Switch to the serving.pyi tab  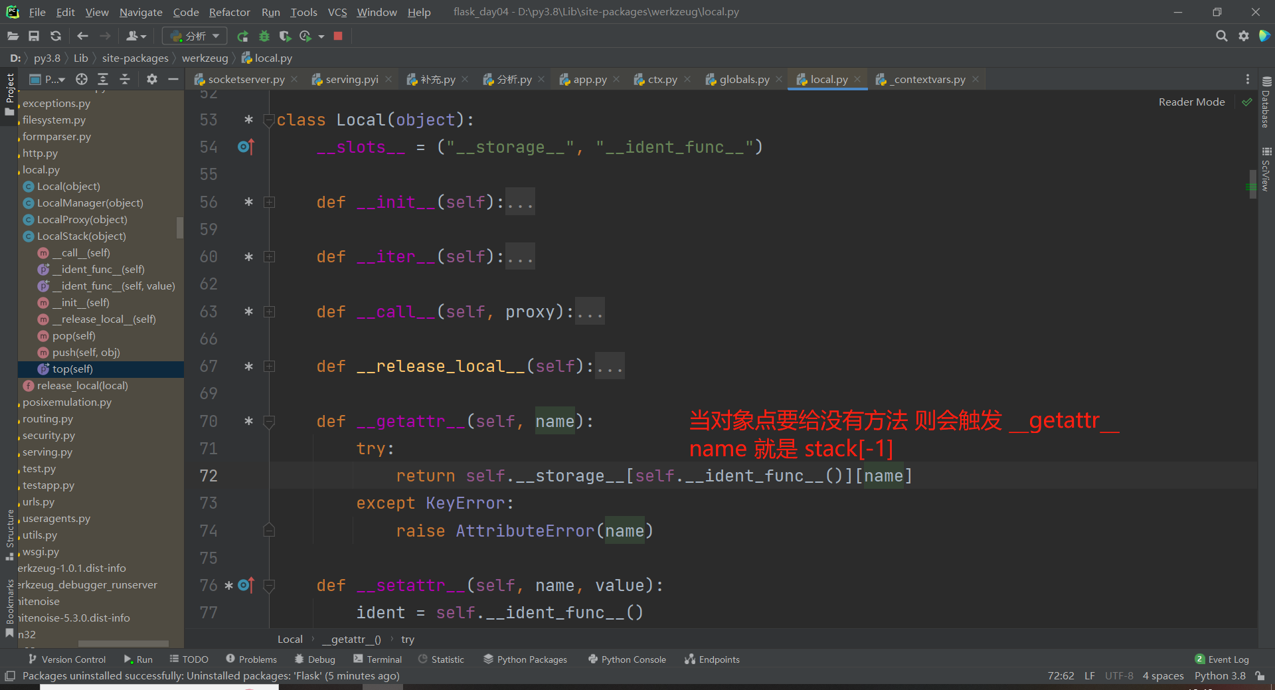pos(351,79)
